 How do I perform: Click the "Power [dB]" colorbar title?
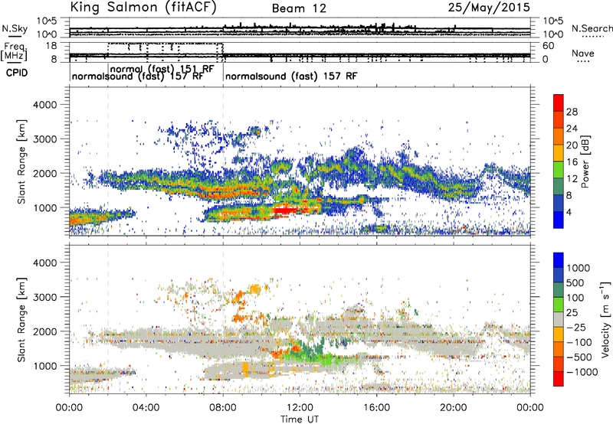click(x=585, y=161)
